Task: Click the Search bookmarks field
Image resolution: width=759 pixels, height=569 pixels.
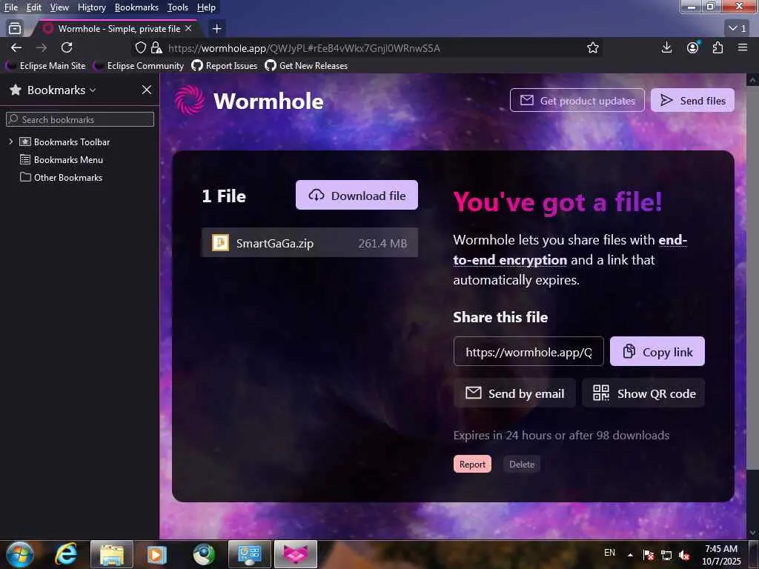Action: (80, 119)
